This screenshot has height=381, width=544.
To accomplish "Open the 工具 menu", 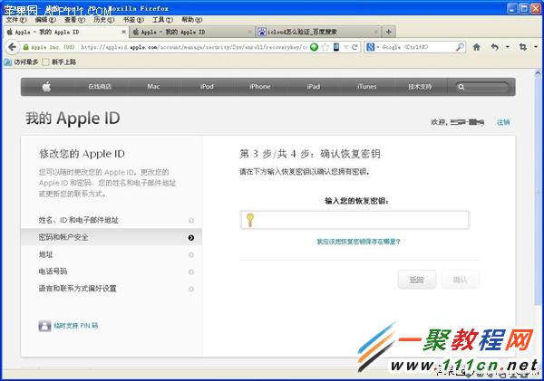I will [x=162, y=20].
